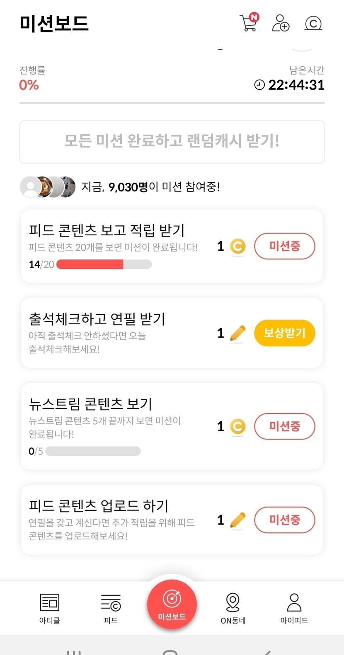This screenshot has width=344, height=655.
Task: Tap 미션중 on feed content viewing mission
Action: pos(285,247)
